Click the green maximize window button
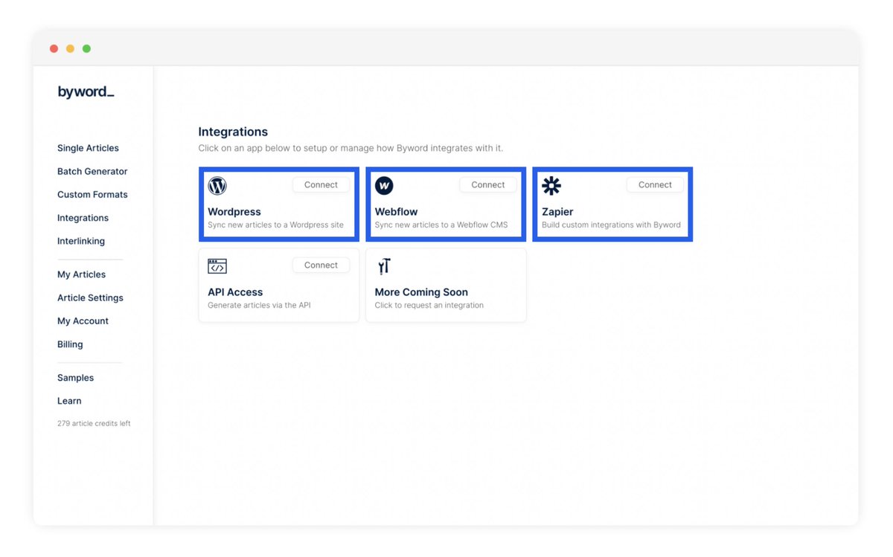 tap(86, 49)
